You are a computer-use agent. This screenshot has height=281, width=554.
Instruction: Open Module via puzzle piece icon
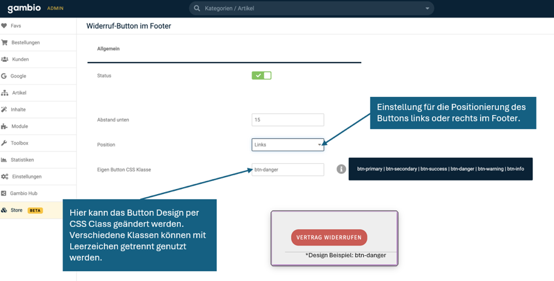[4, 126]
